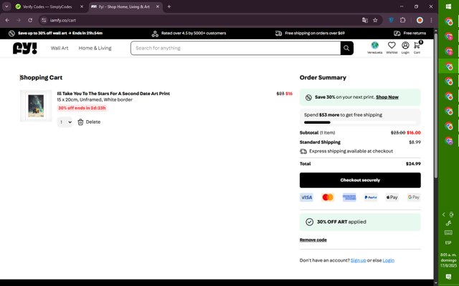Click the 30% OFF ART checkmark icon
Viewport: 459px width, 286px height.
tap(309, 222)
